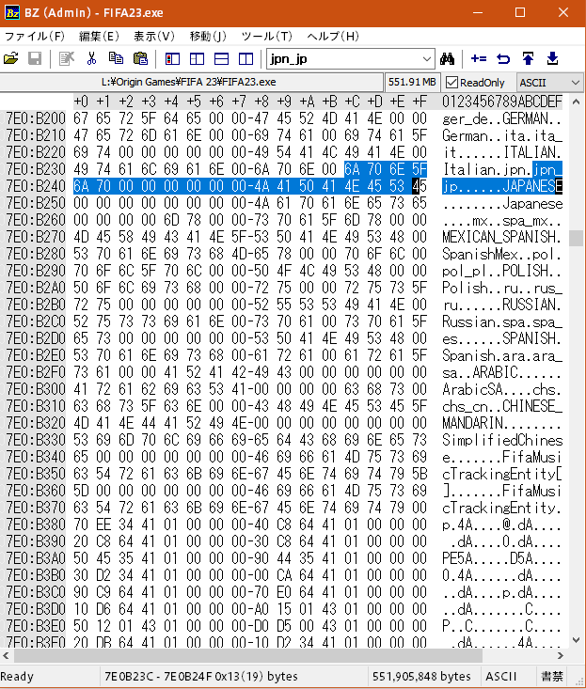The width and height of the screenshot is (586, 689).
Task: Click the +0 column header
Action: [81, 102]
